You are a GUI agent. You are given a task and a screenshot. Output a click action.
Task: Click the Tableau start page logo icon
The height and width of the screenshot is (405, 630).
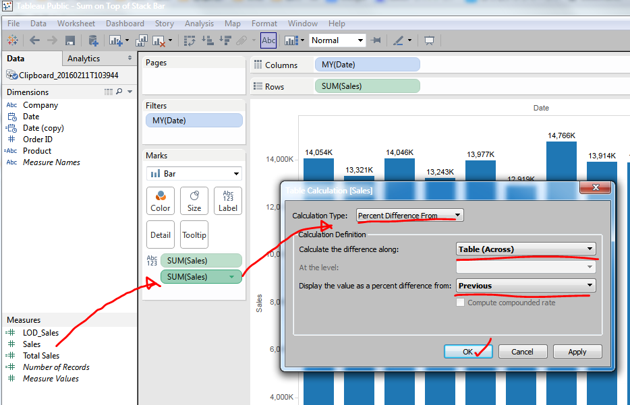pyautogui.click(x=12, y=40)
